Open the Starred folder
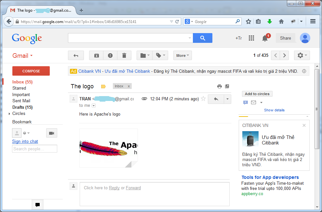 click(x=19, y=88)
